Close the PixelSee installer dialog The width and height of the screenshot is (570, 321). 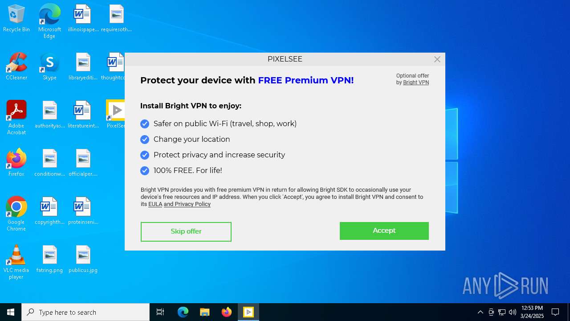(437, 59)
